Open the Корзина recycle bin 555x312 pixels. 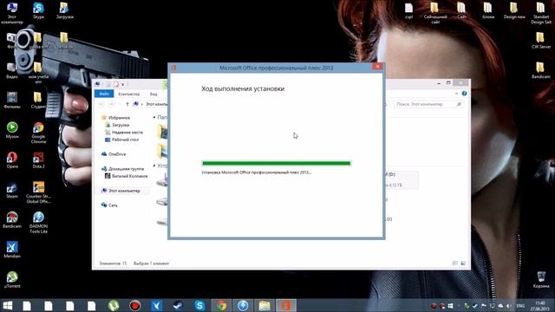pos(541,279)
